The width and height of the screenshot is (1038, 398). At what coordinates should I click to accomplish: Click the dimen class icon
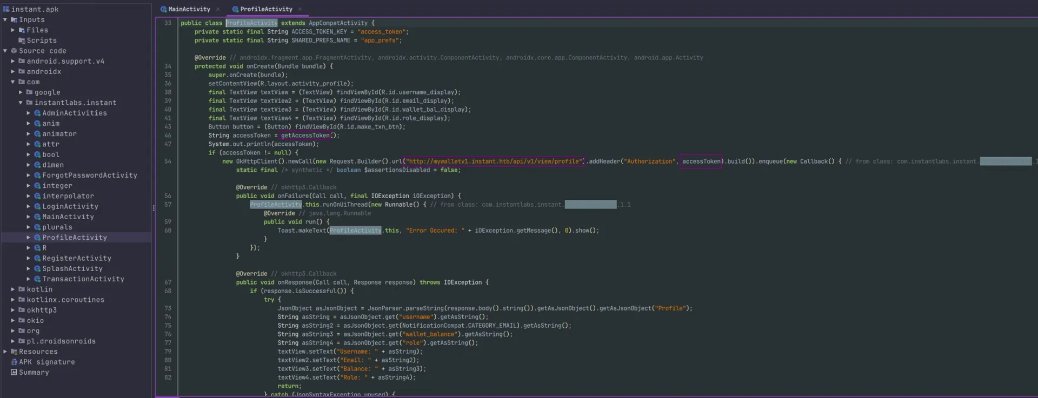pyautogui.click(x=37, y=165)
